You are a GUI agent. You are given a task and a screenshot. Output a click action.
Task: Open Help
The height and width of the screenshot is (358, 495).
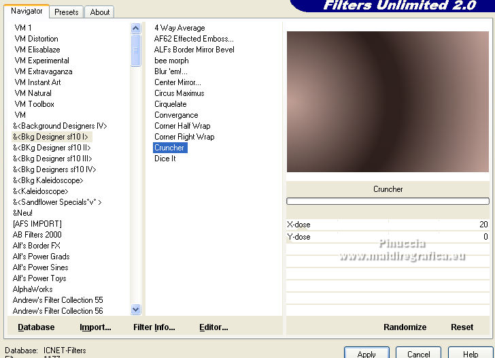pyautogui.click(x=471, y=353)
